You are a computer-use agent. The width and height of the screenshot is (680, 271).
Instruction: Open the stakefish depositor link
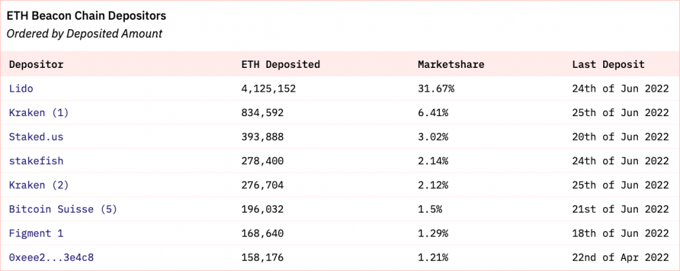click(x=36, y=161)
